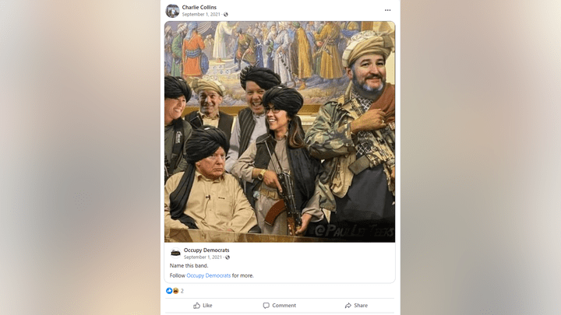Click the haha reaction emoji
Image resolution: width=561 pixels, height=315 pixels.
click(175, 291)
